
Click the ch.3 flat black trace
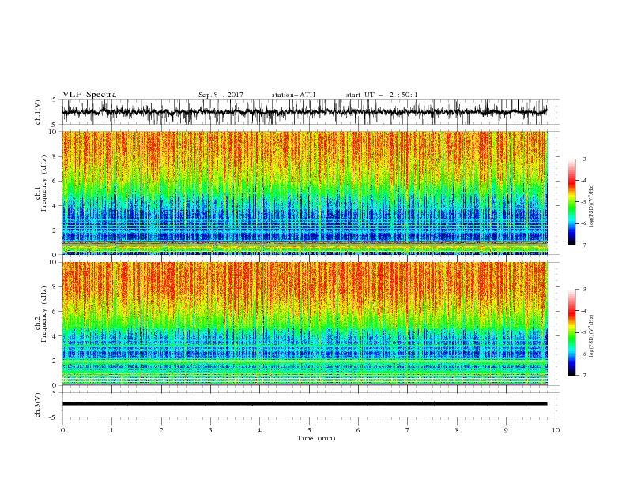pyautogui.click(x=304, y=404)
